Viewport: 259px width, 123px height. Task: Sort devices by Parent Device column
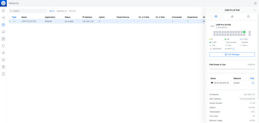pyautogui.click(x=123, y=17)
